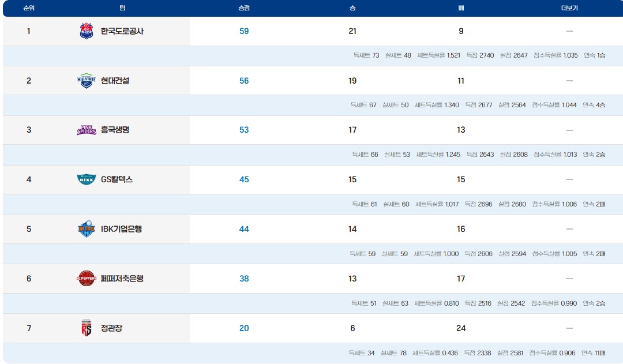The image size is (623, 364).
Task: Click 한국도로공사's 59 points value
Action: 244,31
